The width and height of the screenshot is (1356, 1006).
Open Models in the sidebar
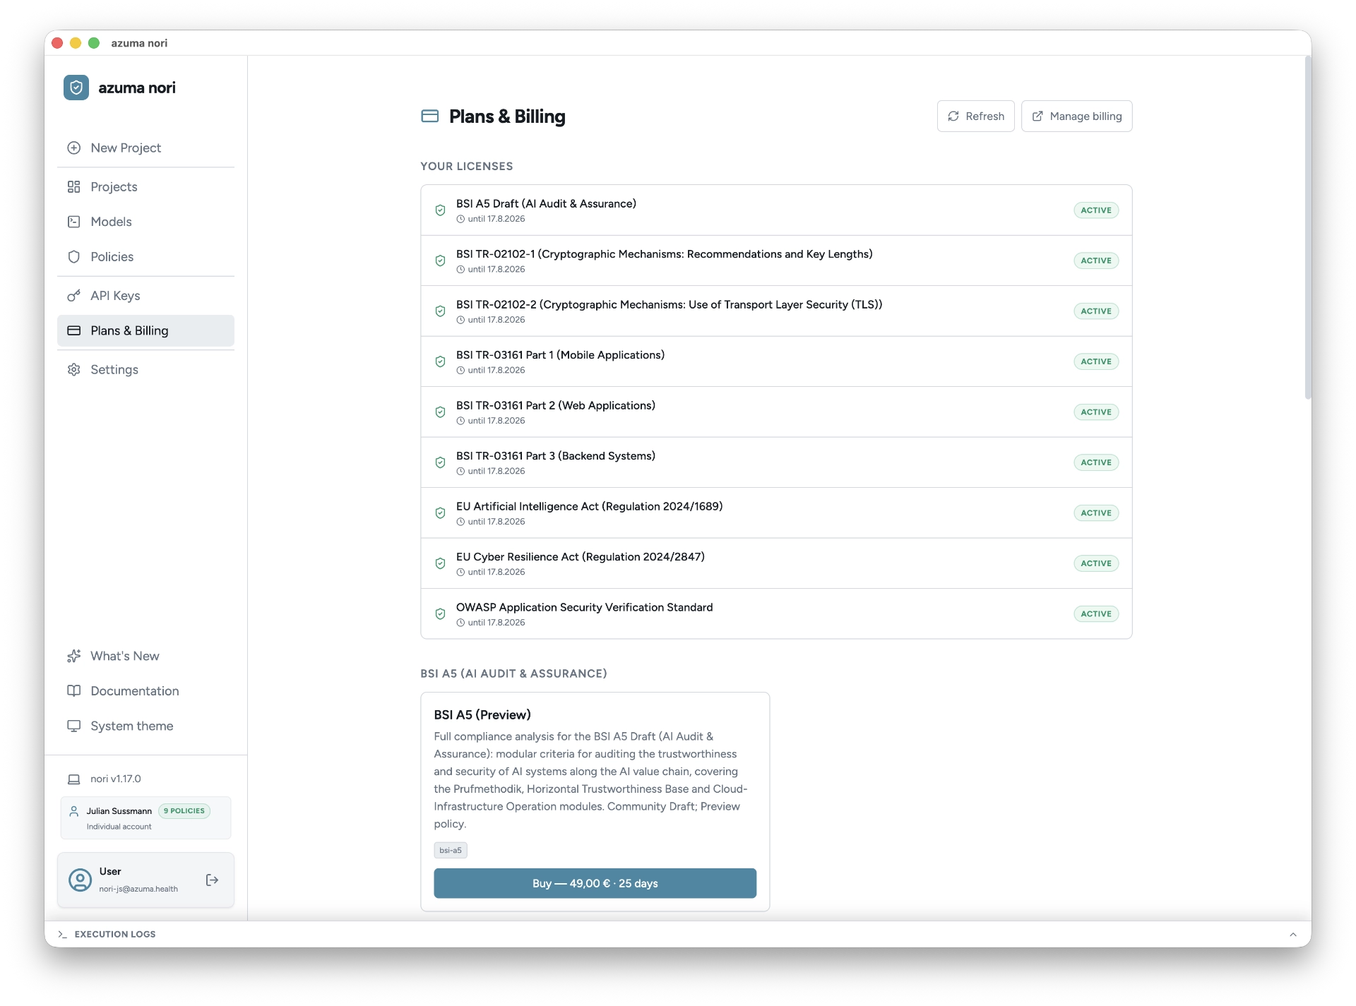coord(145,222)
